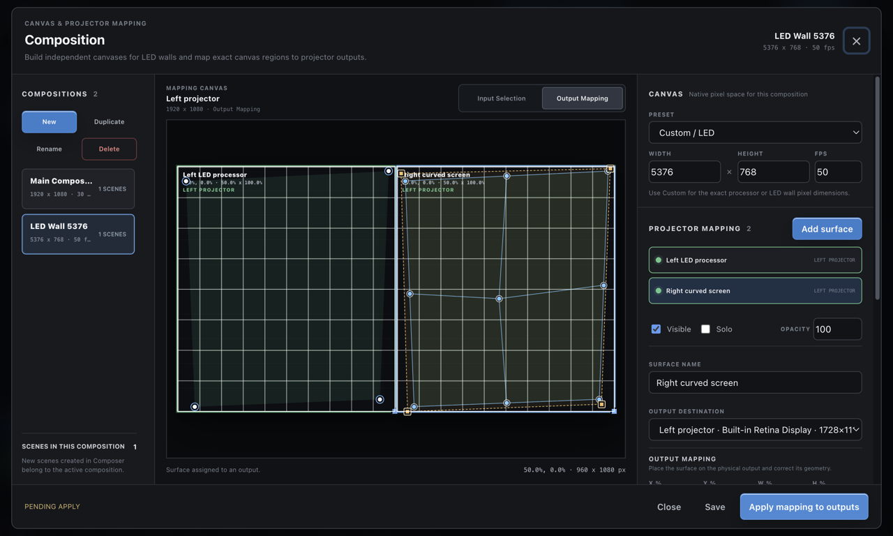Pick the bottom-left blue mesh point of Right curved screen
The image size is (893, 536).
(414, 406)
